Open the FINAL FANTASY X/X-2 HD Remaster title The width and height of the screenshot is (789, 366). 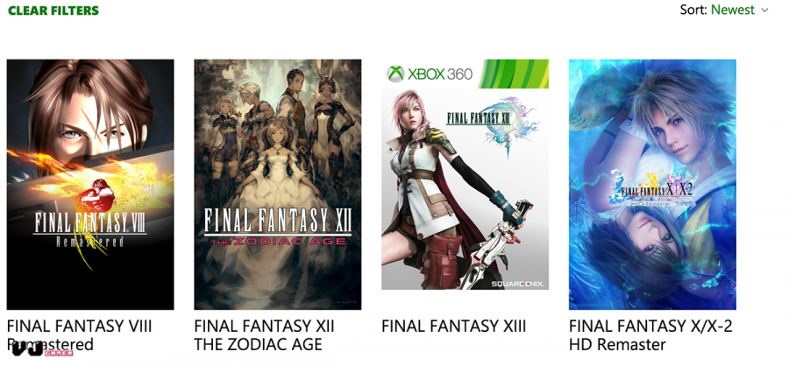650,335
